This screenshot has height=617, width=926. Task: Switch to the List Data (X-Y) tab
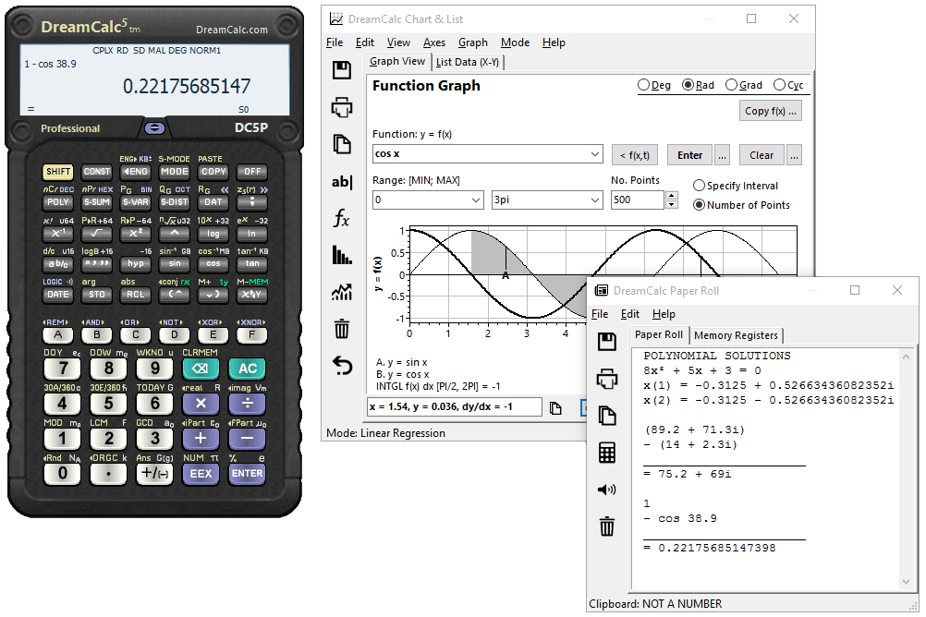click(468, 62)
